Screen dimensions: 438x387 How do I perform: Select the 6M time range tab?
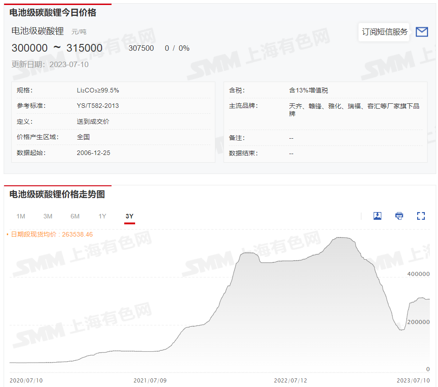coord(75,217)
